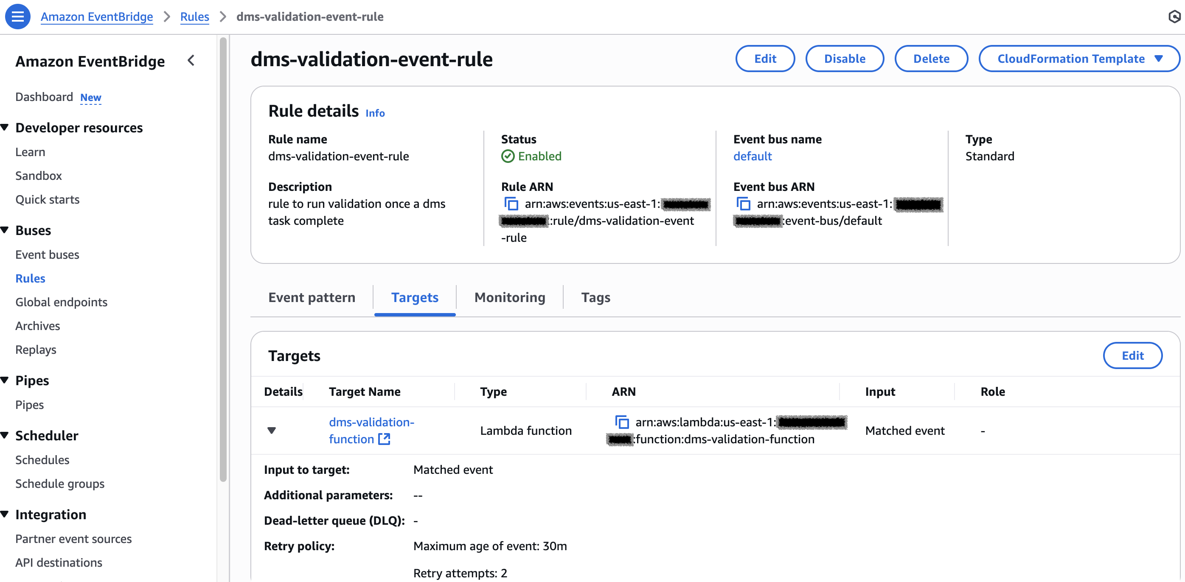Switch to the Event pattern tab
This screenshot has height=582, width=1185.
click(312, 297)
